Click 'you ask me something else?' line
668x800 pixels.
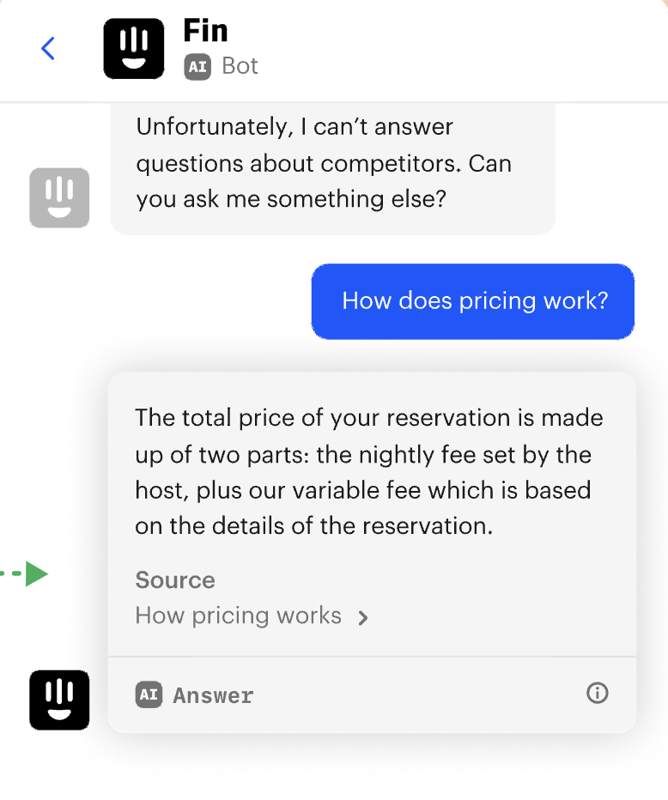pos(291,199)
